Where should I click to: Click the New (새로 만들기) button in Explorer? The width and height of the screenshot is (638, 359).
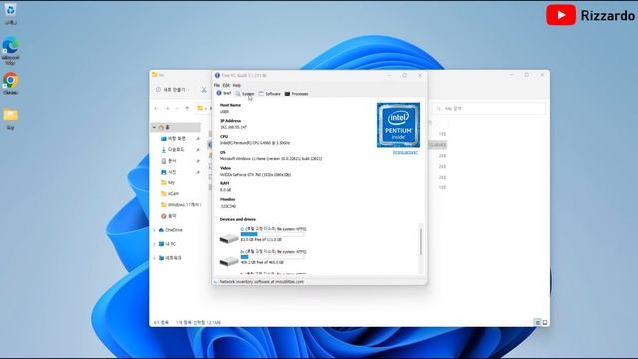coord(172,90)
